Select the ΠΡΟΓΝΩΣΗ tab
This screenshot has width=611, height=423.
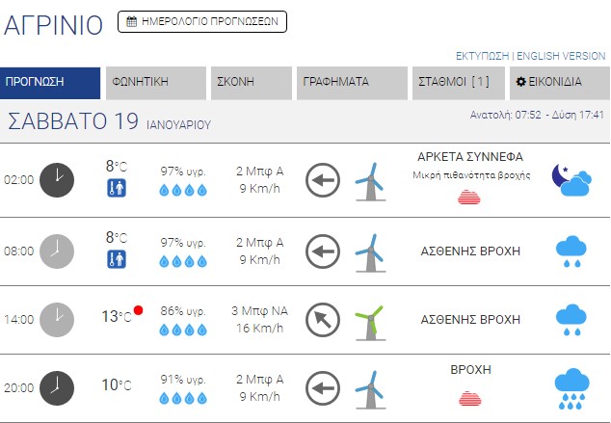50,83
